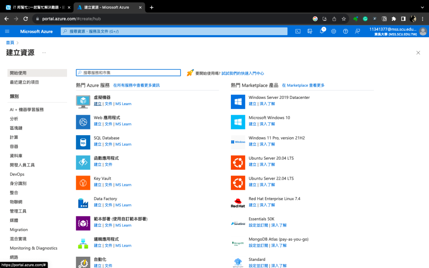Switch to the iT 邦幫忙 browser tab
The image size is (429, 268).
pos(38,8)
